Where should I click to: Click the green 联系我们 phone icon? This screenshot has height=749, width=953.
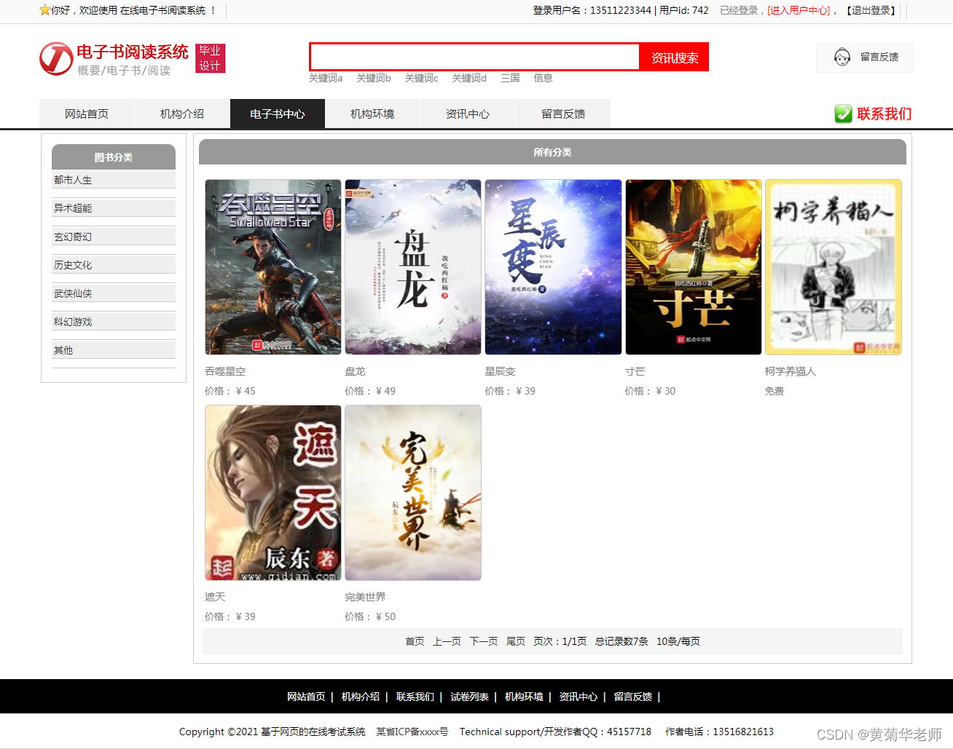[844, 114]
